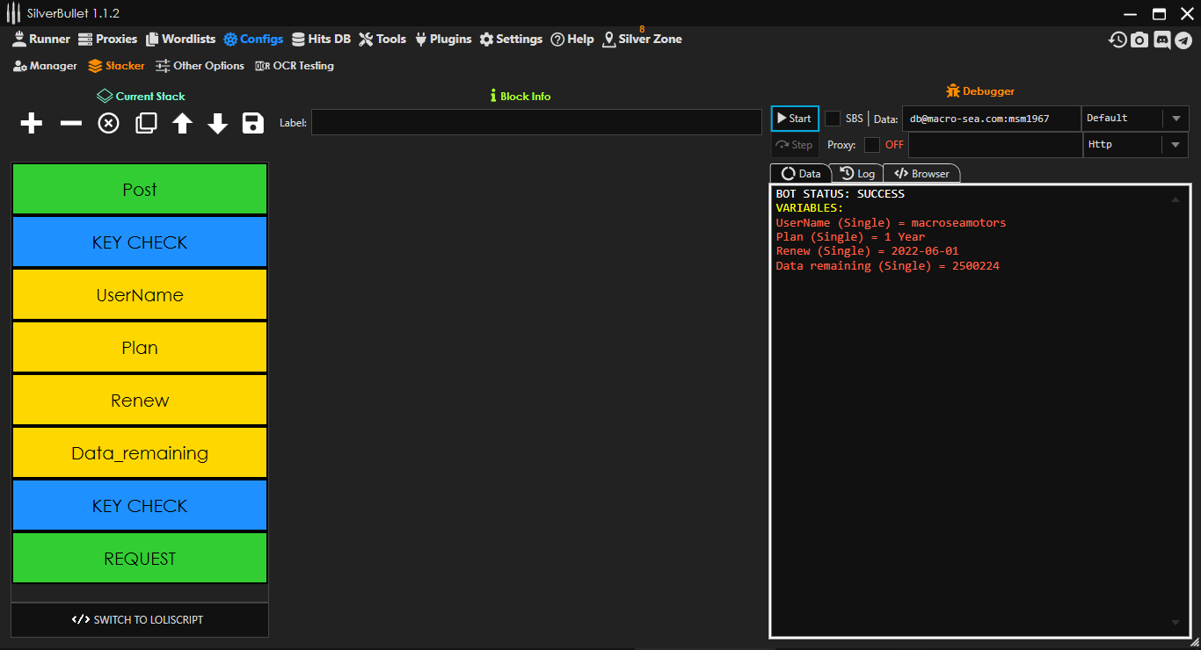Disable block using circled X icon

[108, 123]
